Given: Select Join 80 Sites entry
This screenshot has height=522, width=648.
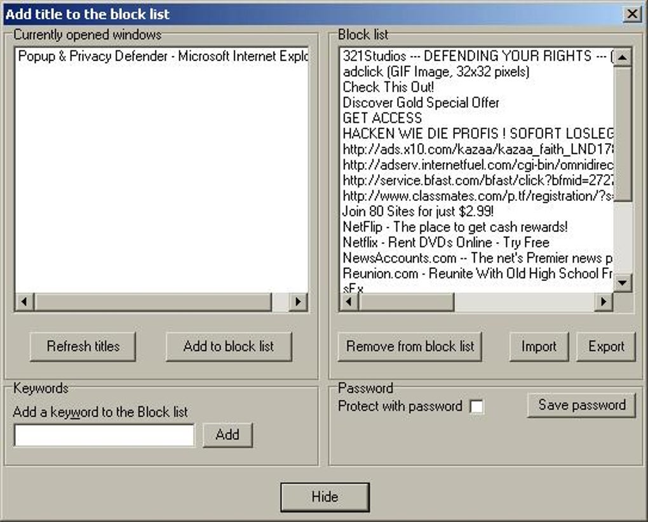Looking at the screenshot, I should [477, 211].
